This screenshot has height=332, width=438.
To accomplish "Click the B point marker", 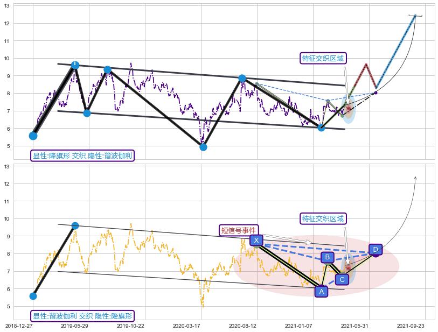I will (327, 257).
